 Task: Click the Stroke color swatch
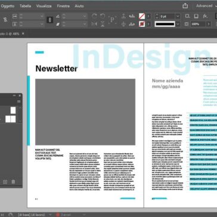142,24
